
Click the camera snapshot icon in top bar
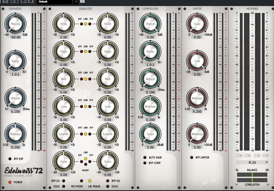(82, 1)
